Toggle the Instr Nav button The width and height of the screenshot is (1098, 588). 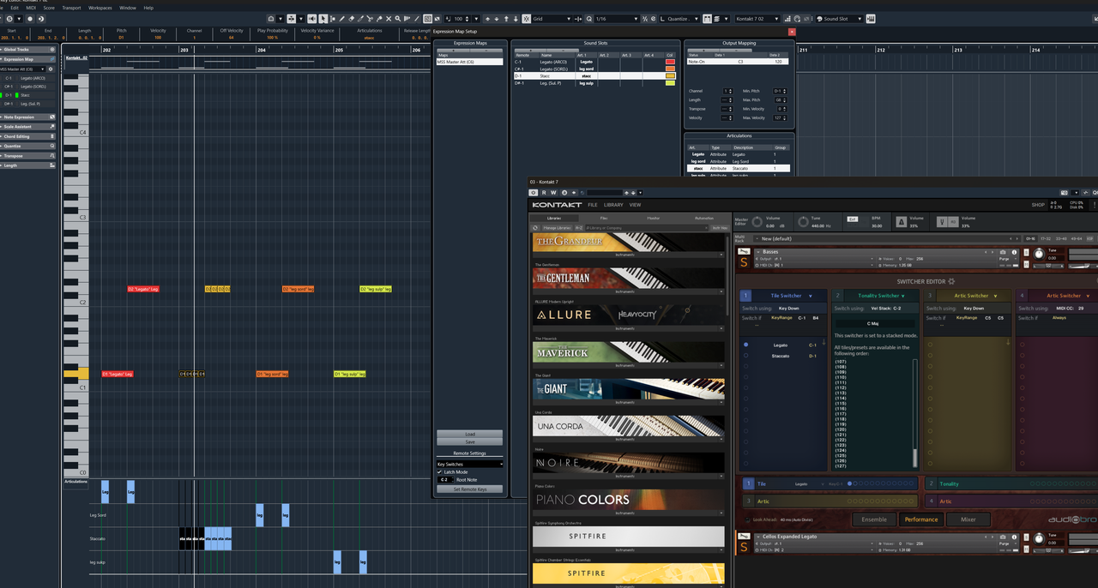pyautogui.click(x=720, y=228)
